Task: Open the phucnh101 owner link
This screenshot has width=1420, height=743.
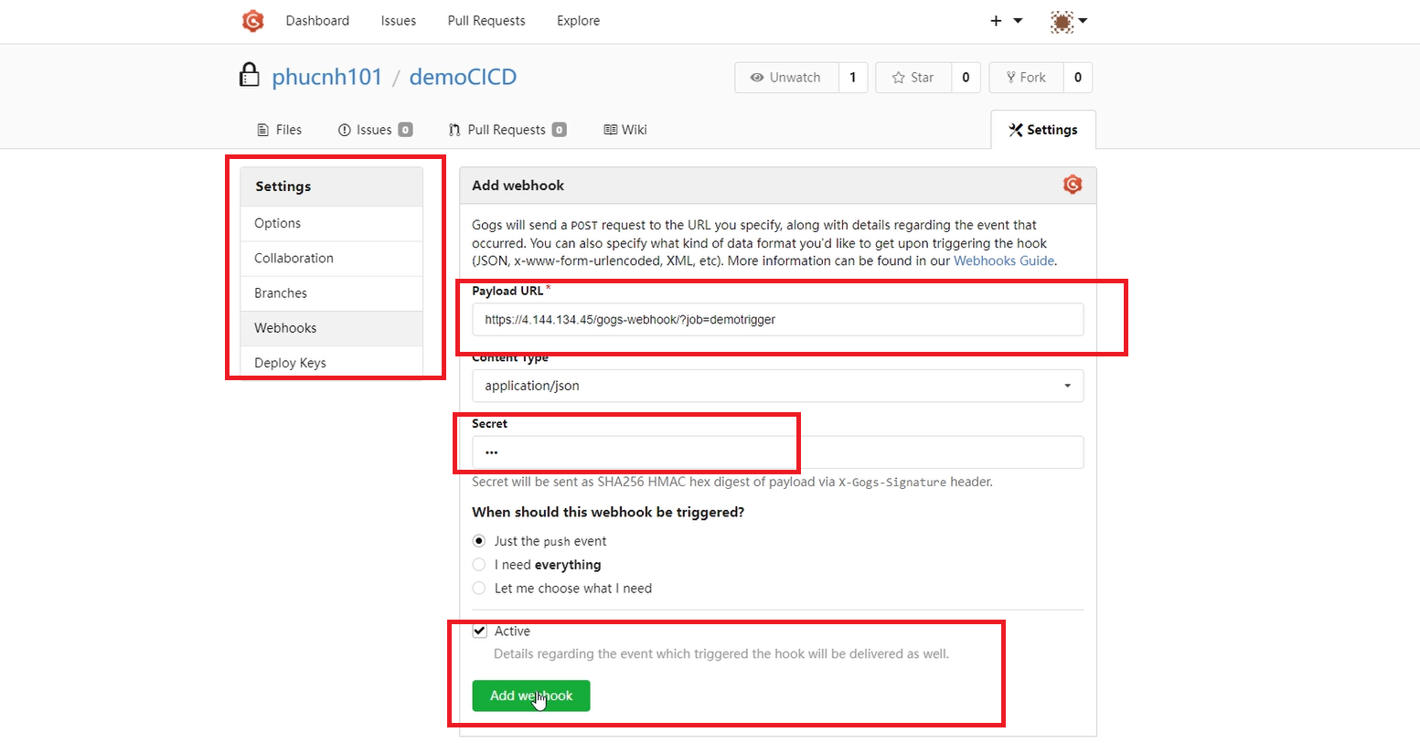Action: pyautogui.click(x=327, y=77)
